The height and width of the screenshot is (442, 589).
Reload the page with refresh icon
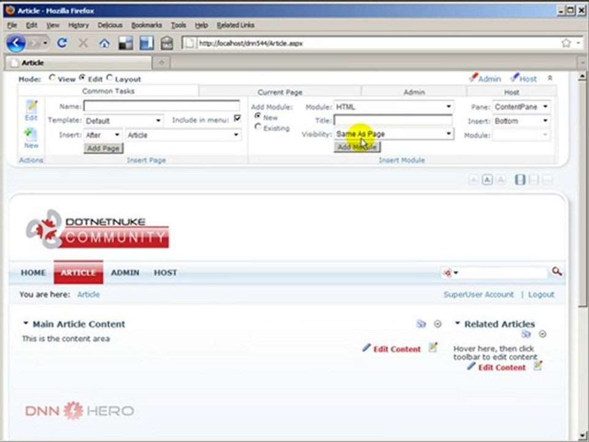point(62,43)
